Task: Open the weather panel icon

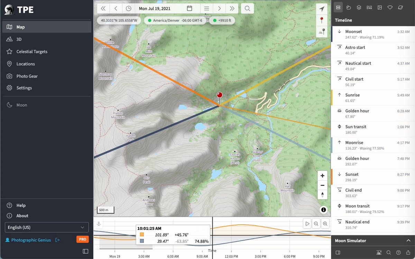Action: click(349, 7)
